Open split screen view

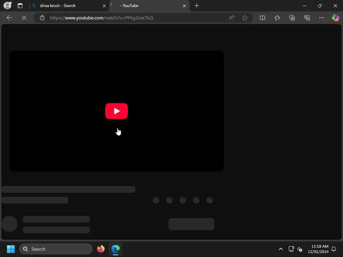coord(262,18)
